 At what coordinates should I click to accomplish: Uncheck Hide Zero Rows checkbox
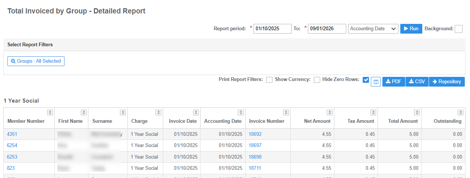(x=366, y=80)
